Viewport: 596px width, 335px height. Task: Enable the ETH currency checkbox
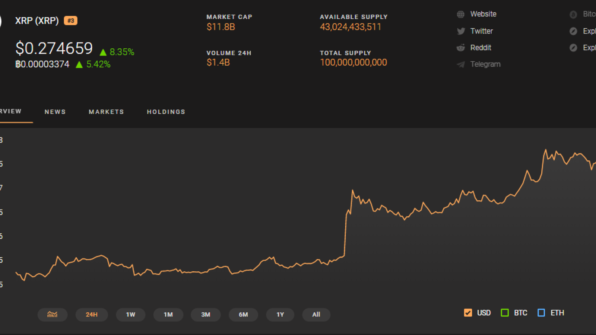click(541, 313)
